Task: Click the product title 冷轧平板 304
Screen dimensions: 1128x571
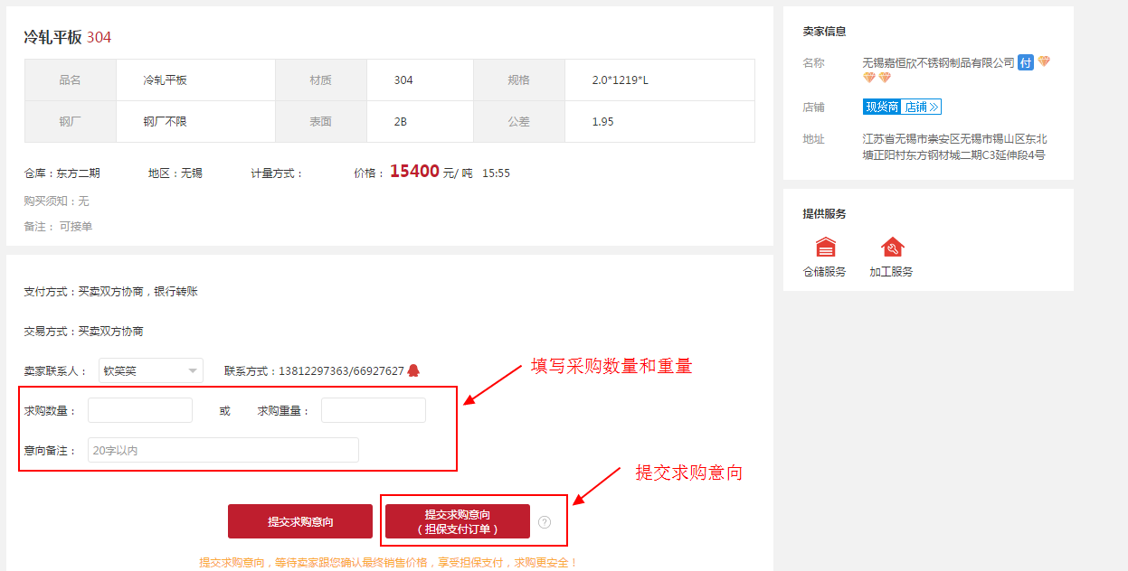Action: [x=68, y=37]
